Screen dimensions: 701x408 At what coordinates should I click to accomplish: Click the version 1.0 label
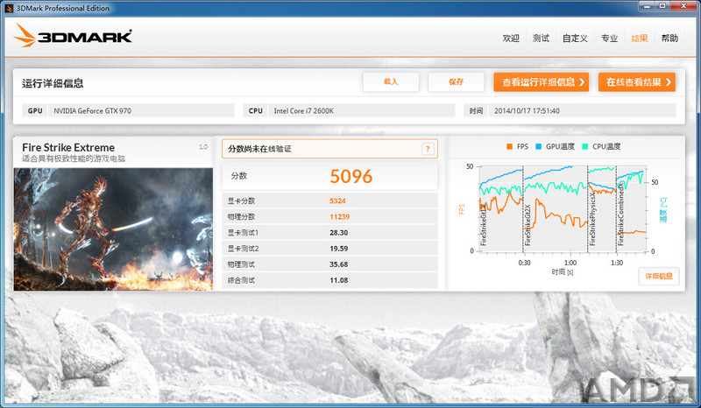203,146
